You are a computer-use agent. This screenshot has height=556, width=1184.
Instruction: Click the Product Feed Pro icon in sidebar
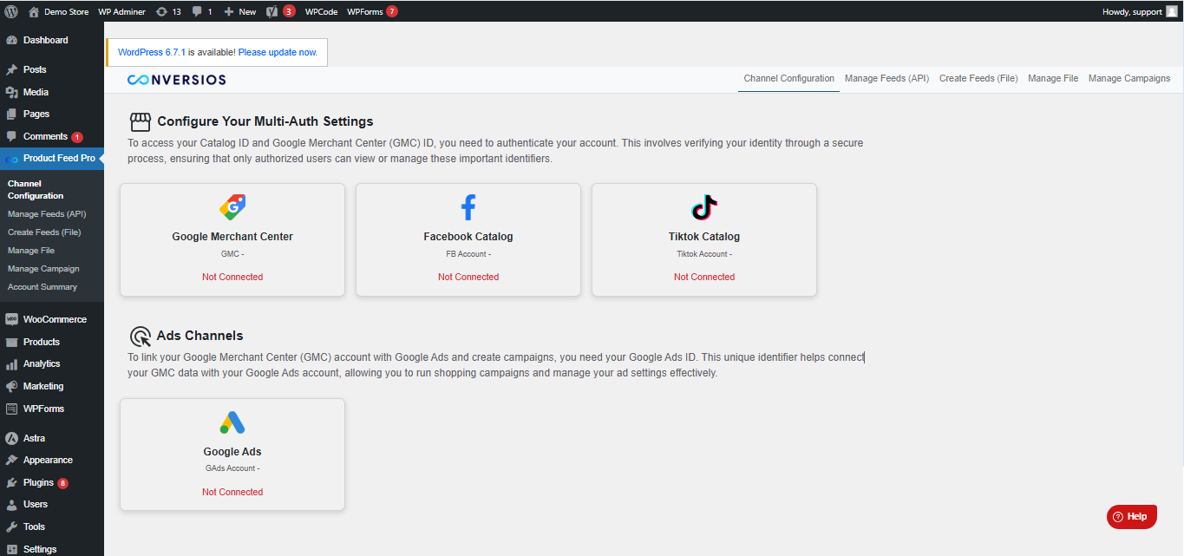[x=11, y=159]
